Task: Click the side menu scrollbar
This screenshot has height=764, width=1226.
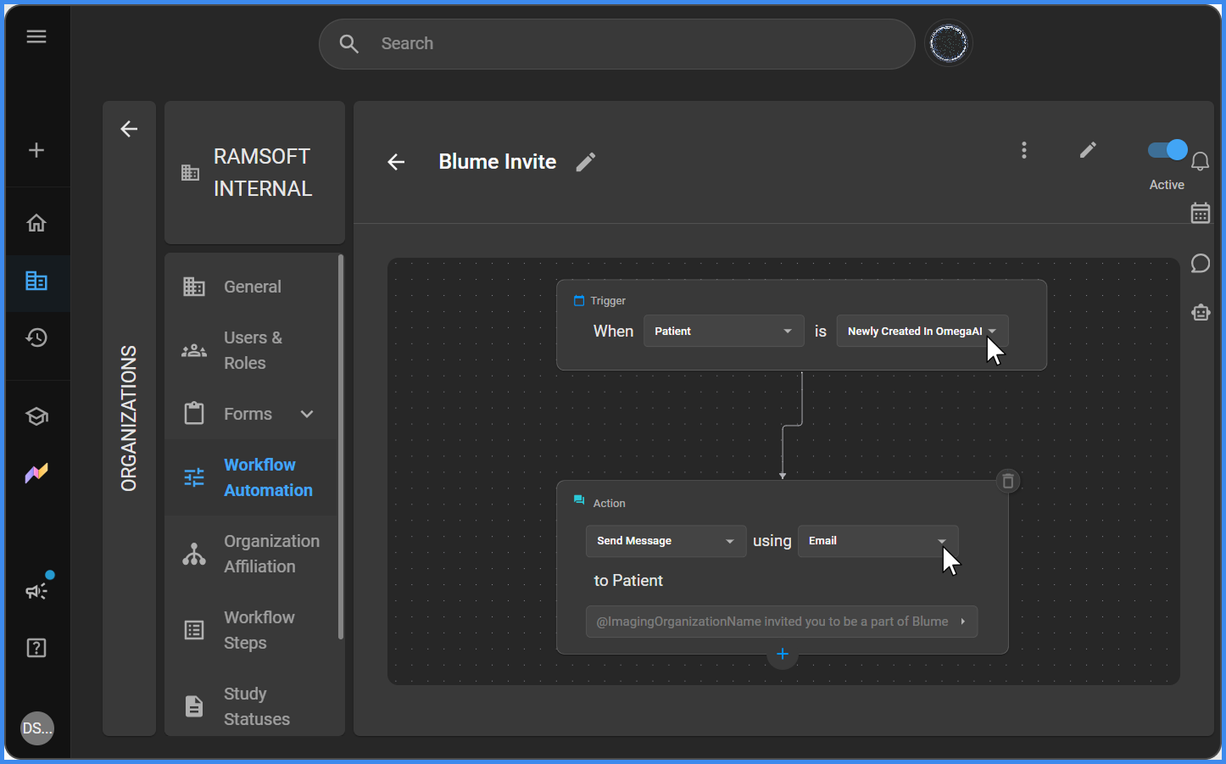Action: coord(341,446)
